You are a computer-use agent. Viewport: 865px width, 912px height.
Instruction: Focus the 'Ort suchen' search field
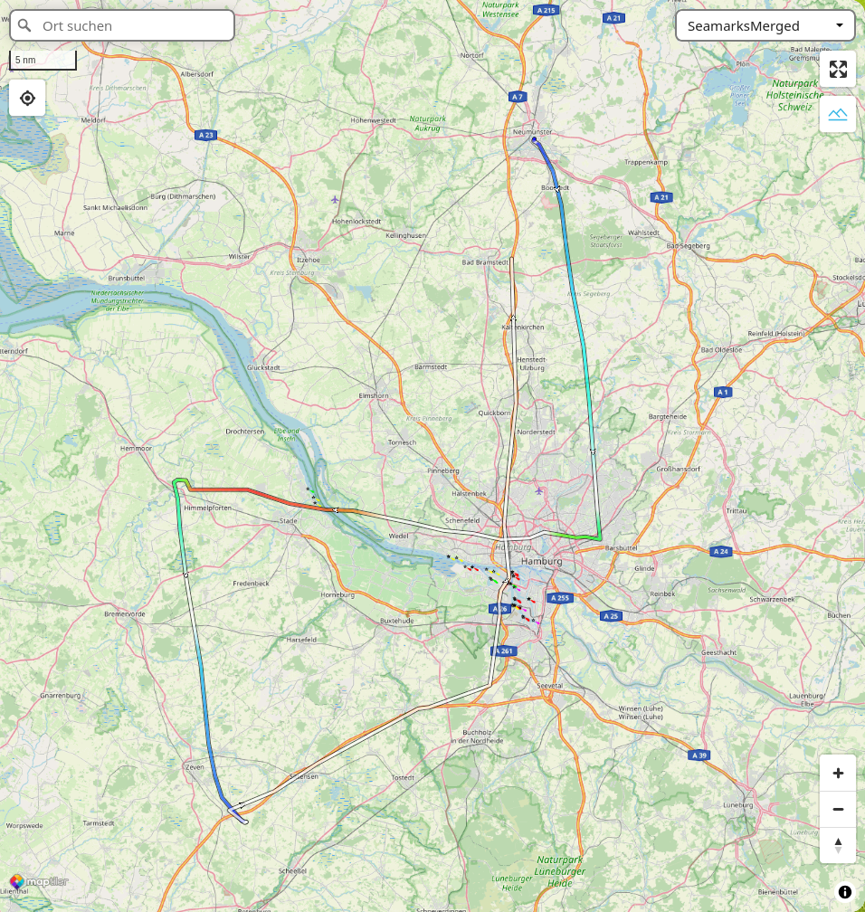122,25
